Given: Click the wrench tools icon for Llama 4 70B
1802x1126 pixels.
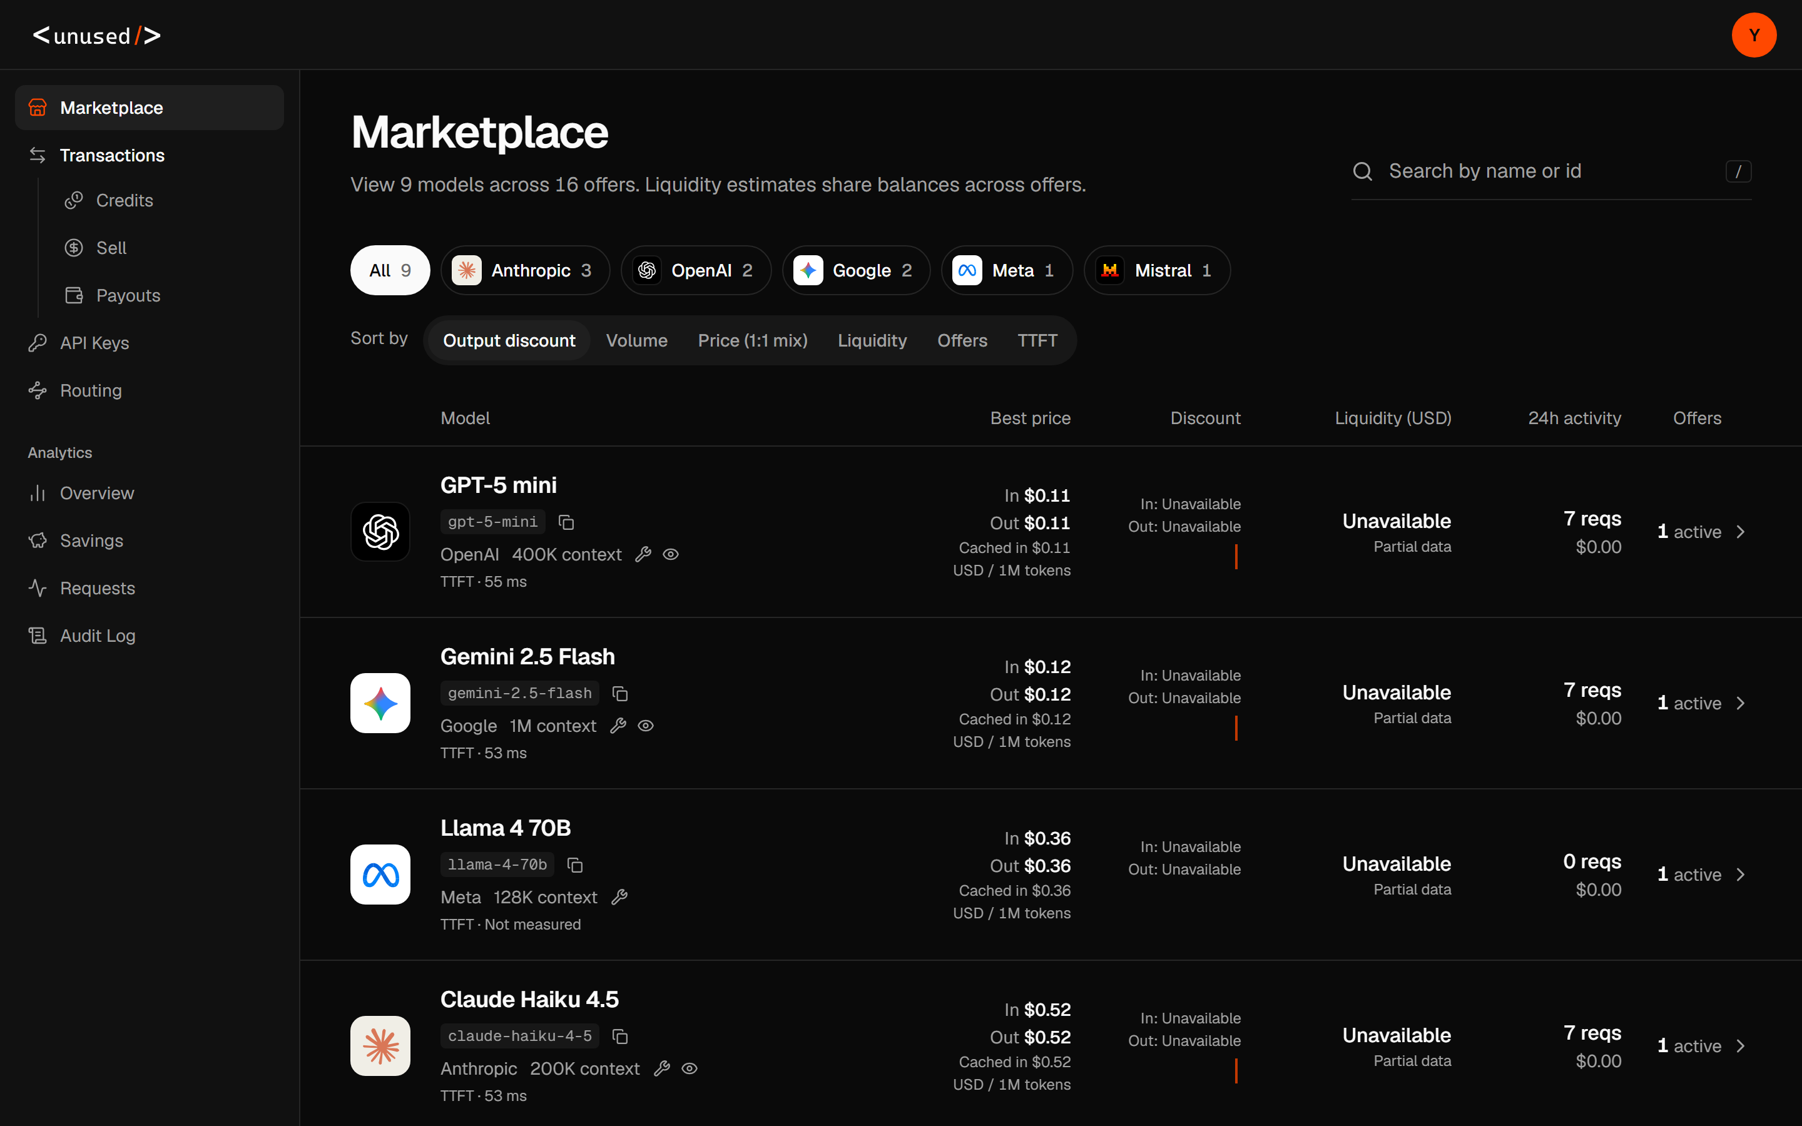Looking at the screenshot, I should (619, 896).
